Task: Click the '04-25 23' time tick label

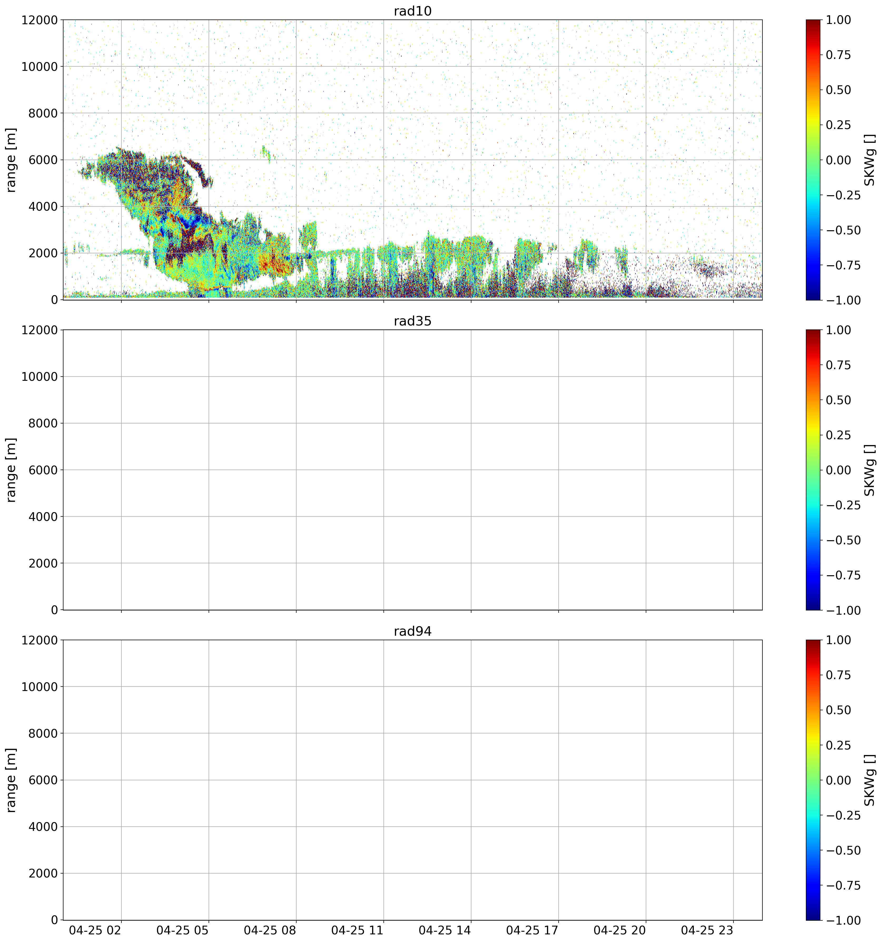Action: pyautogui.click(x=707, y=930)
